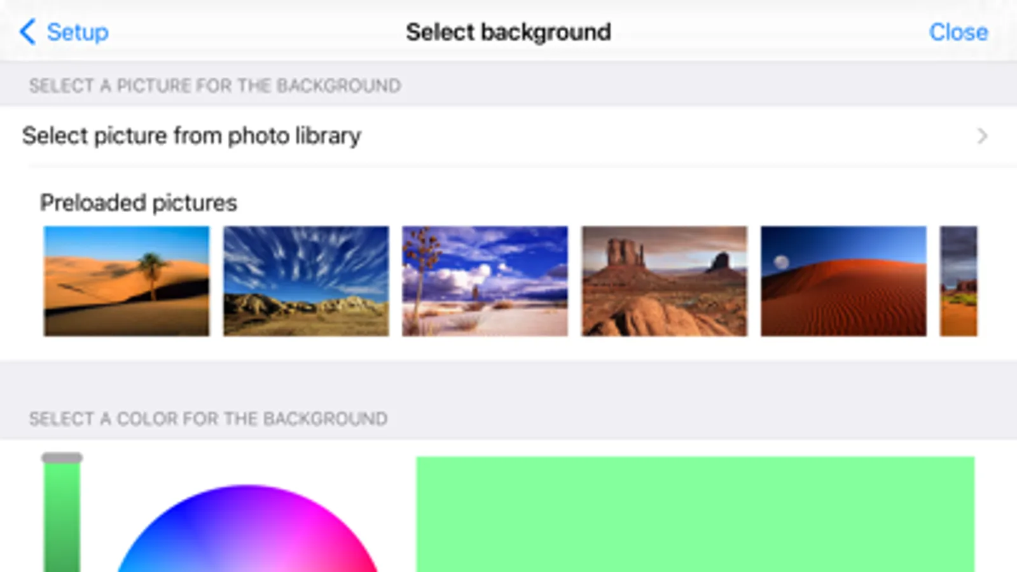Open Select picture from photo library
The width and height of the screenshot is (1017, 572).
click(508, 136)
